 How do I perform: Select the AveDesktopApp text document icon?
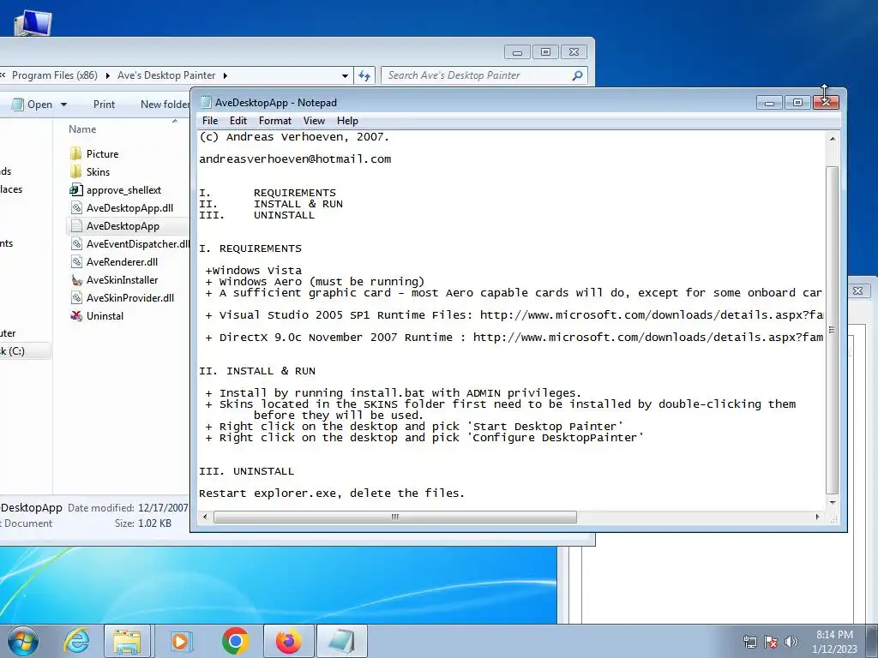(76, 226)
